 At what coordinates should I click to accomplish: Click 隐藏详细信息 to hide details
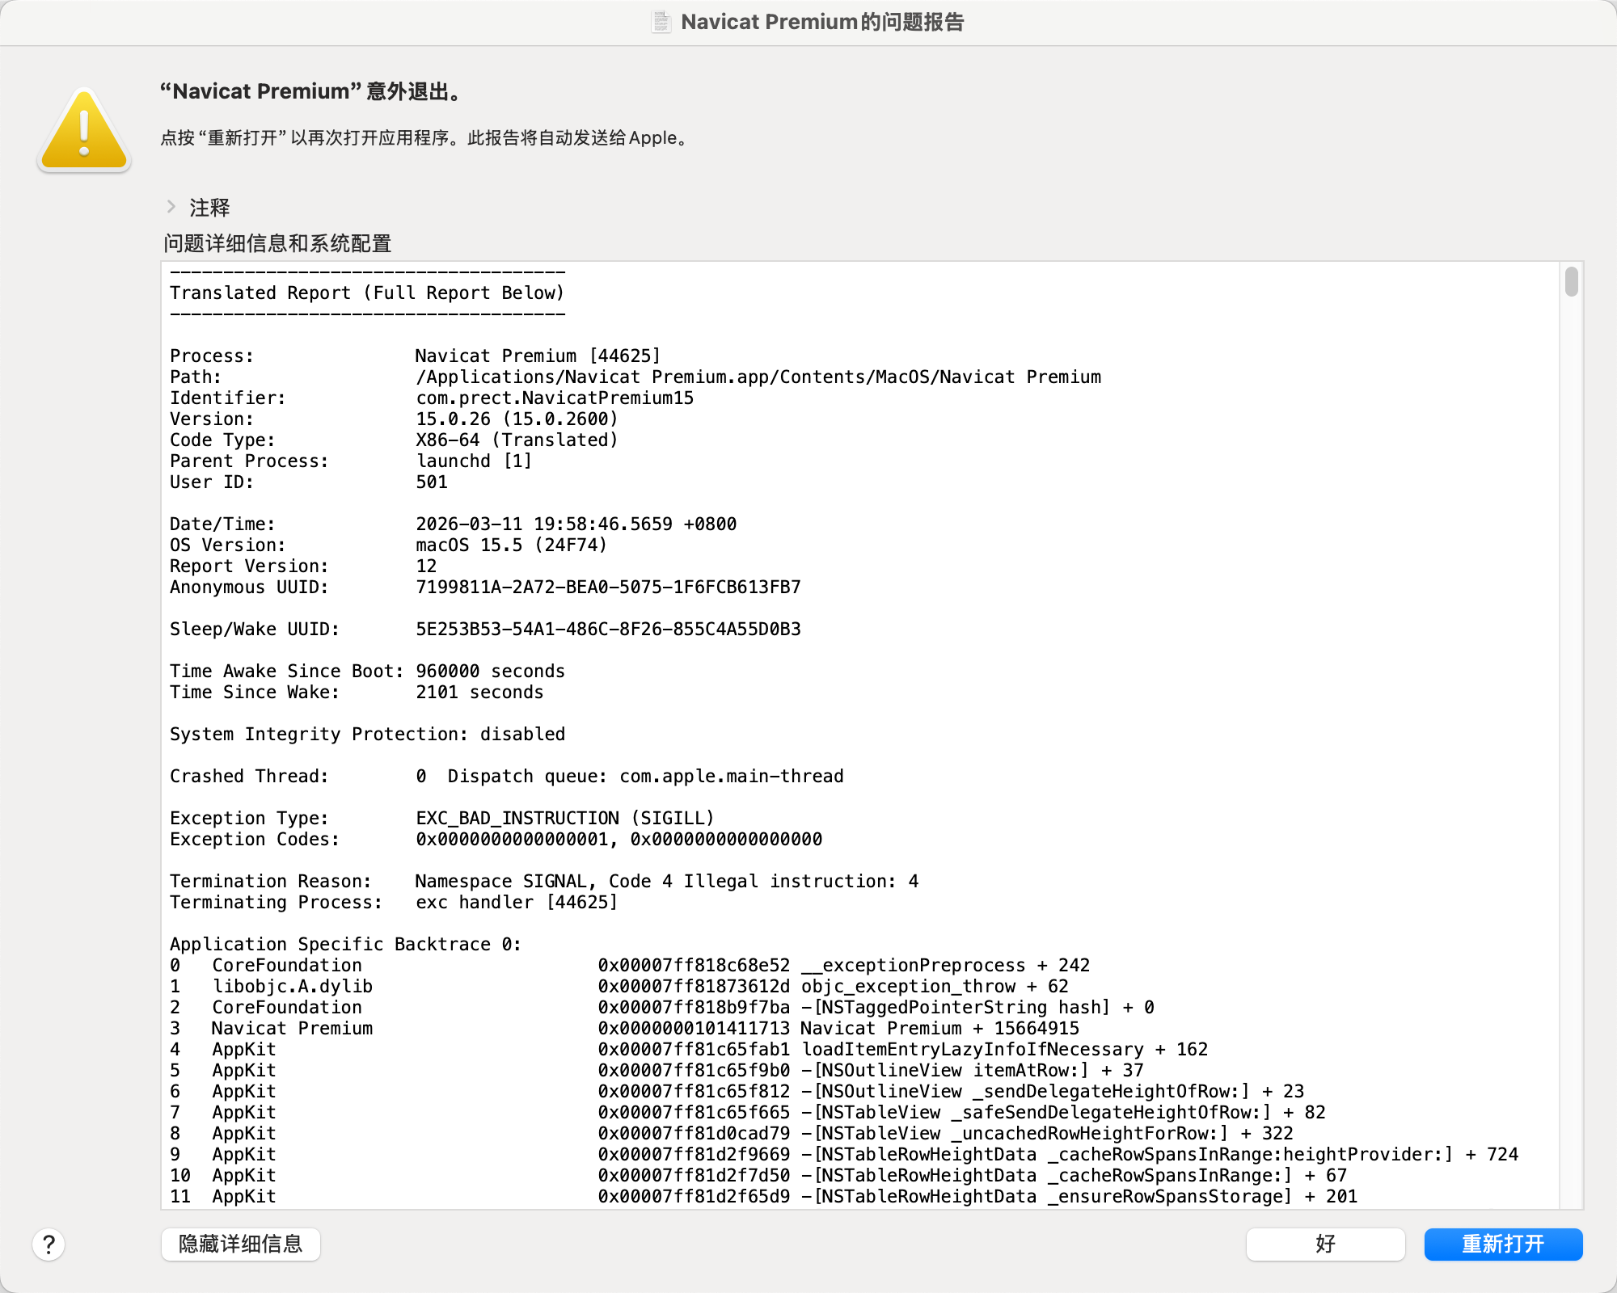click(240, 1244)
